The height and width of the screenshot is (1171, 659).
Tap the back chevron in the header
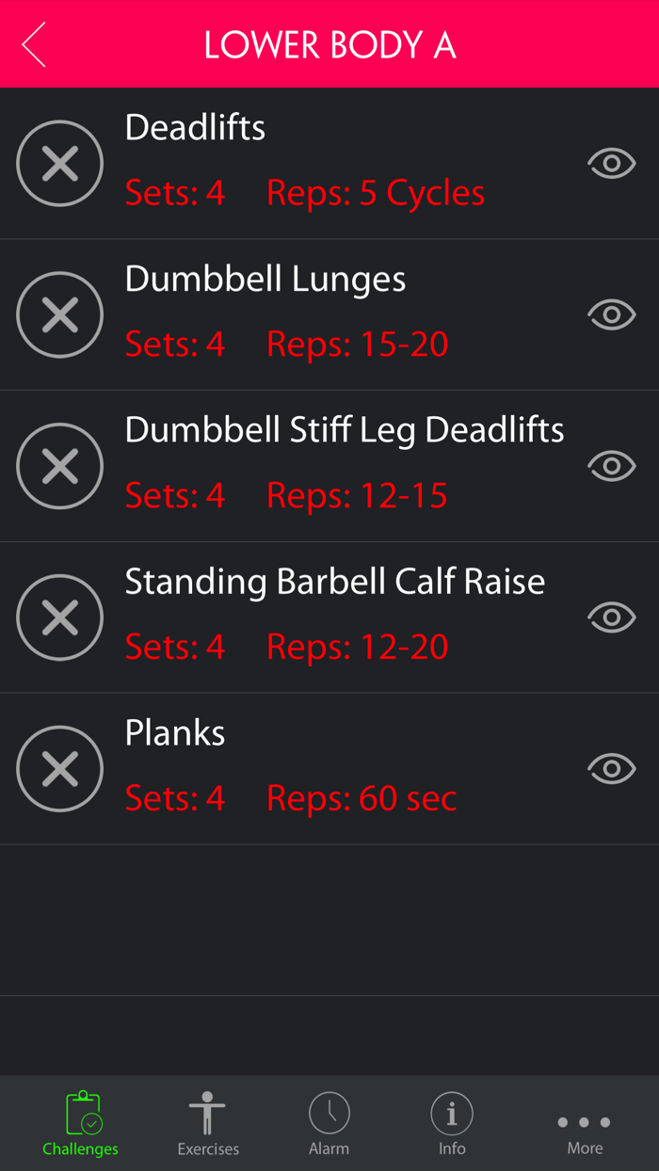(x=33, y=43)
